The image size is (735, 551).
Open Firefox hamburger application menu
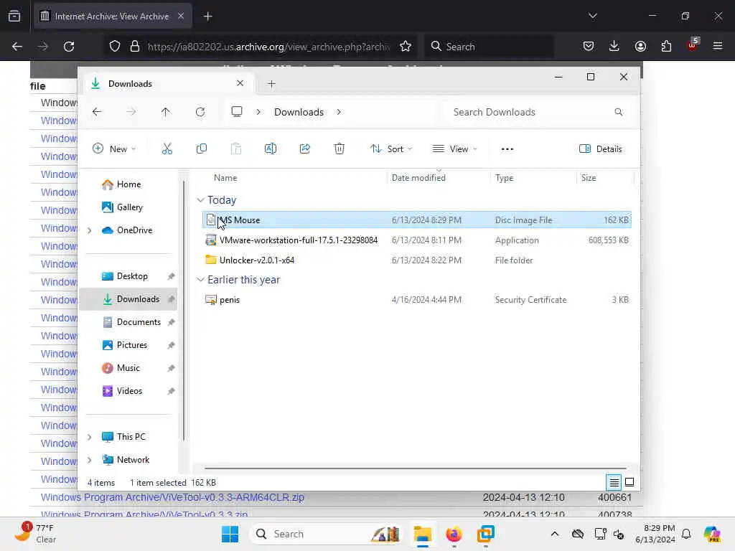(x=718, y=46)
